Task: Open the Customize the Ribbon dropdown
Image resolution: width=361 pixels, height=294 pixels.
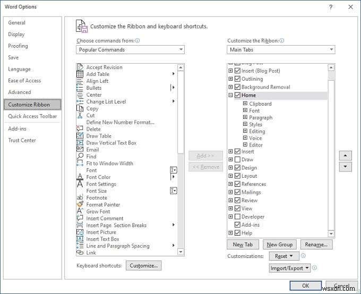Action: pos(281,50)
